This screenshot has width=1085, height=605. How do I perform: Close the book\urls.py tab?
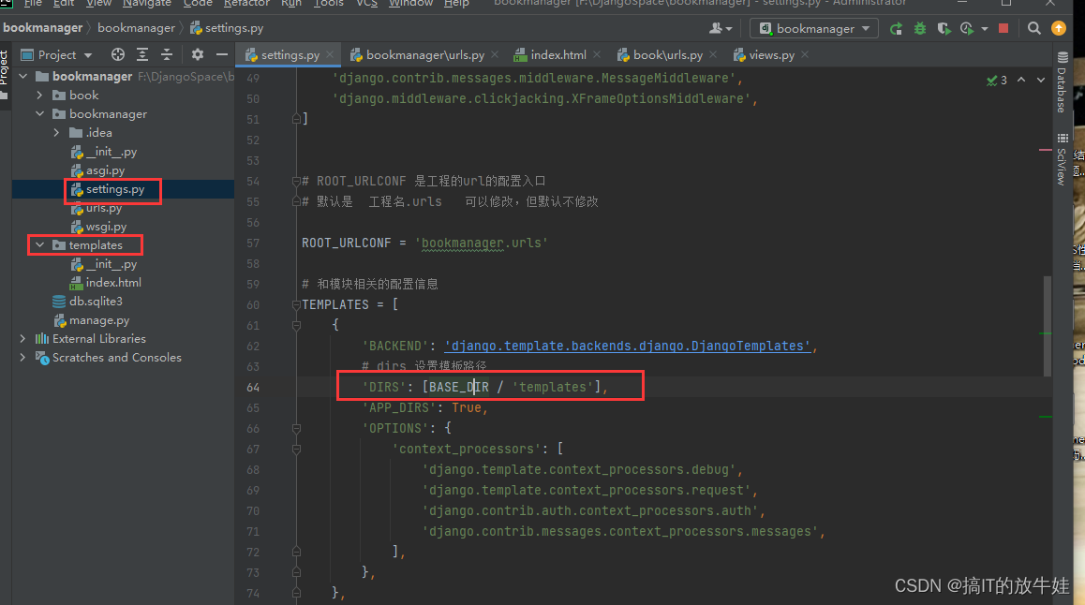pos(713,54)
